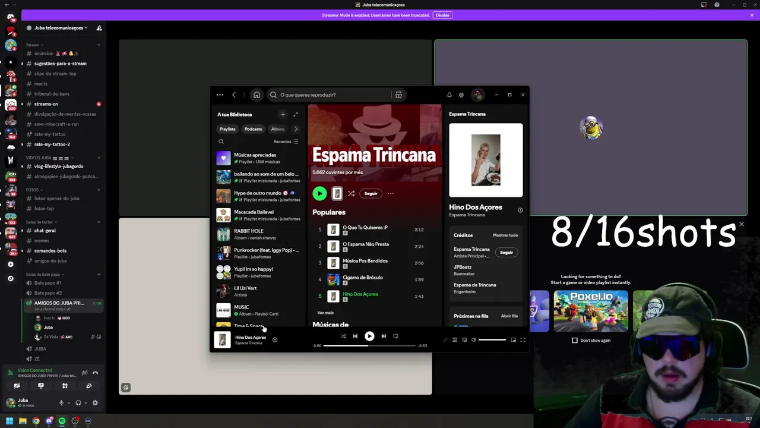Open connect to a device icon

pos(464,340)
